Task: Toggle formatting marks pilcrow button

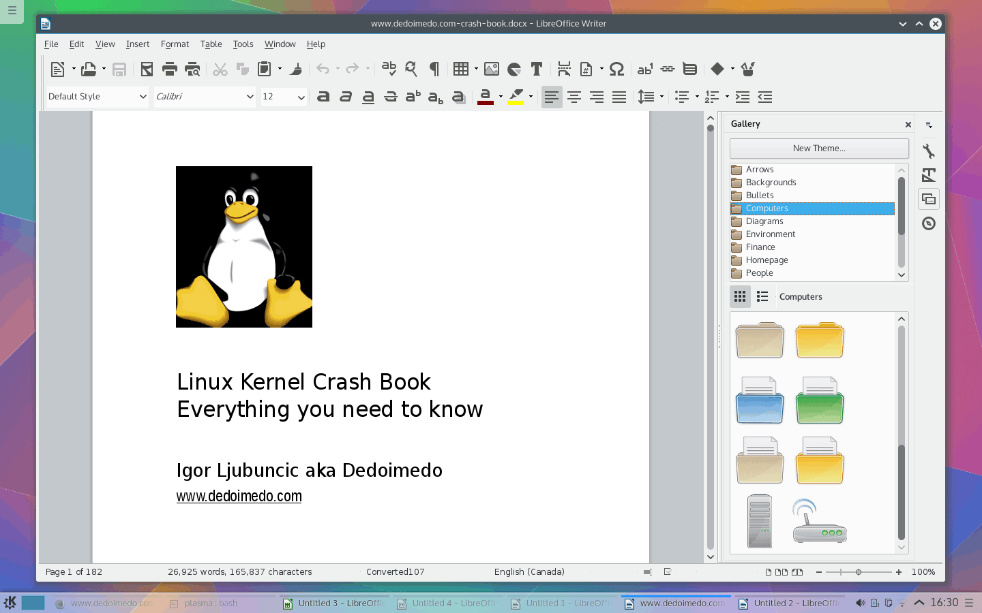Action: pyautogui.click(x=434, y=69)
